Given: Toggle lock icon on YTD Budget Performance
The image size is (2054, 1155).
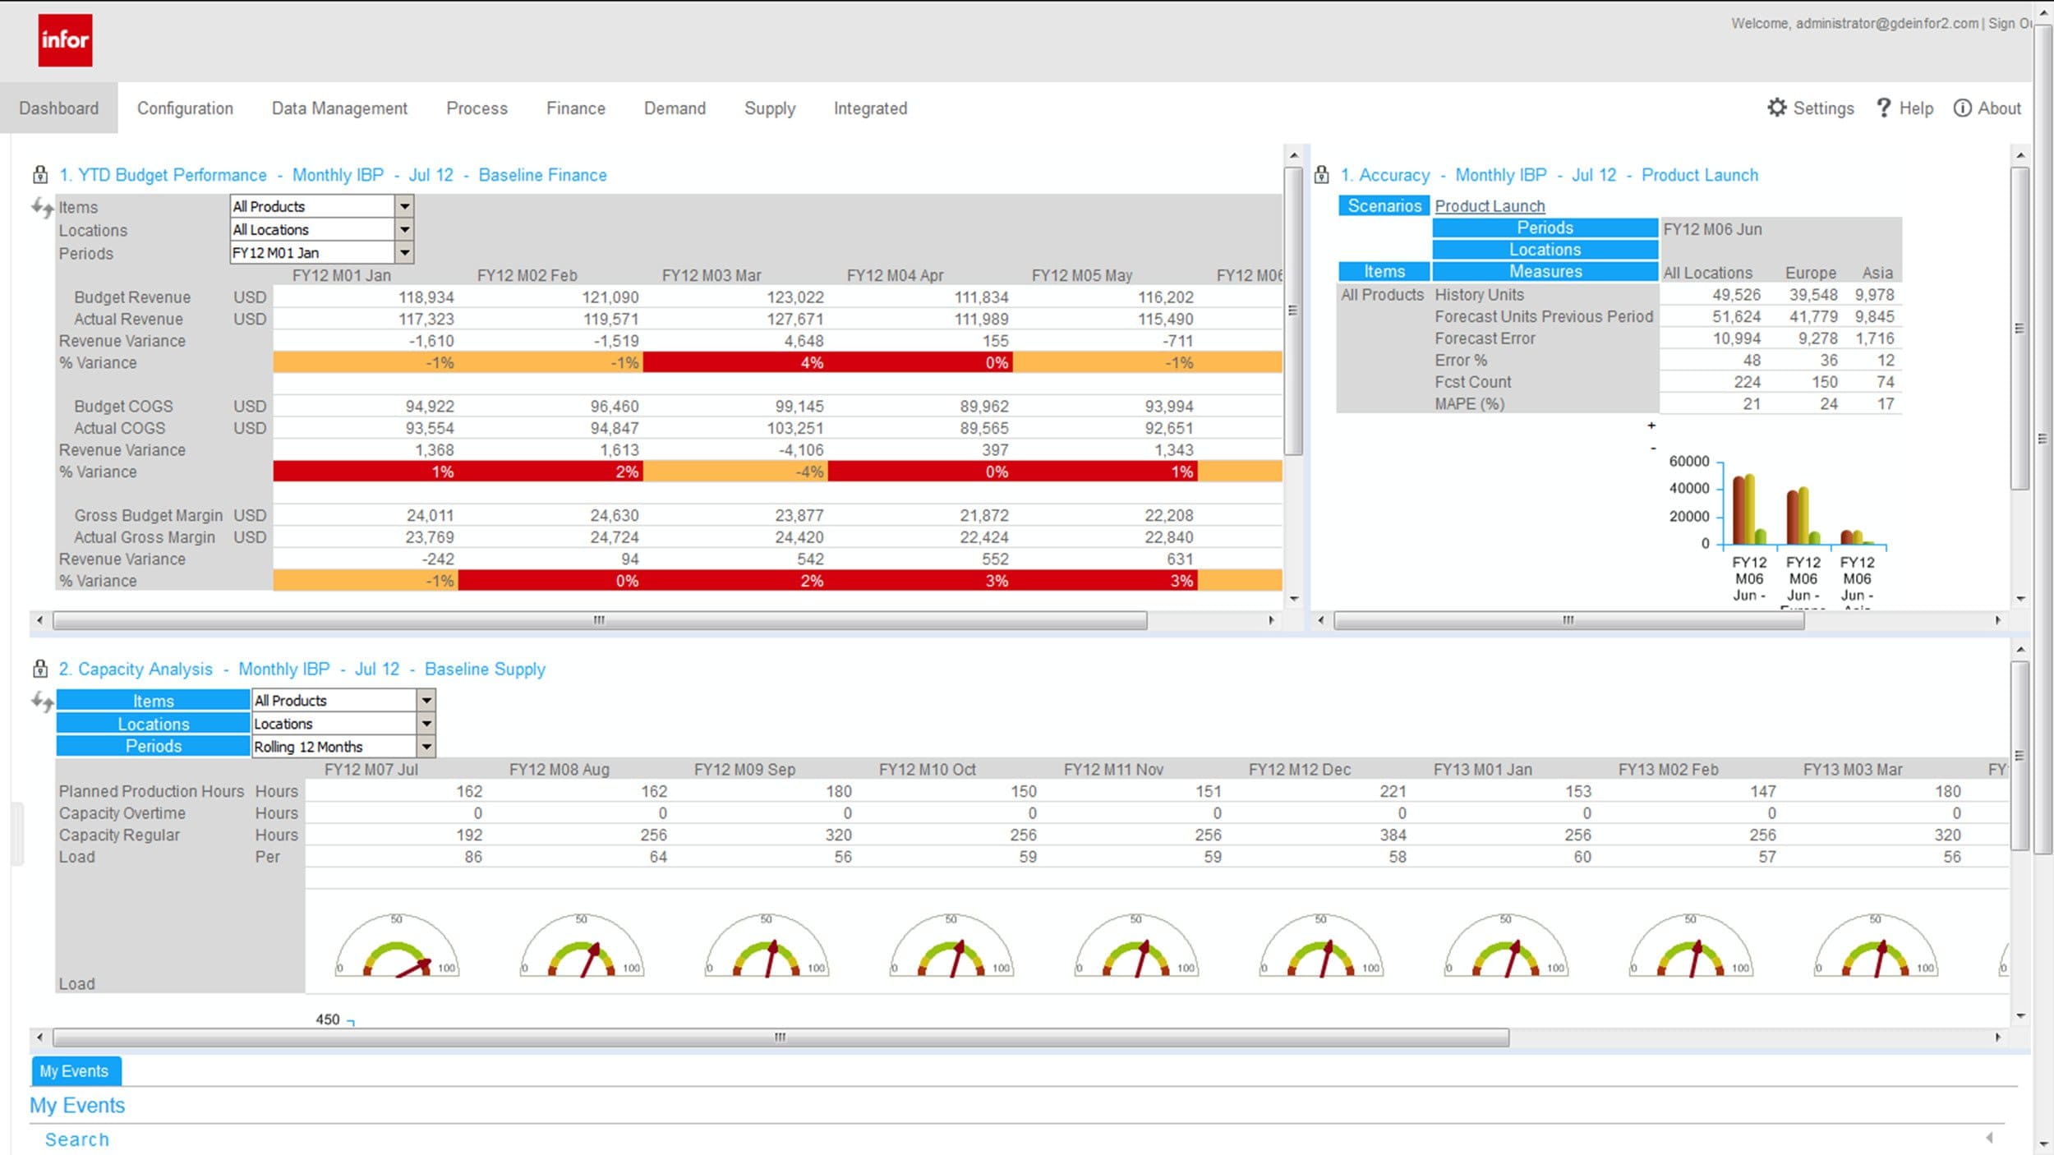Looking at the screenshot, I should (x=39, y=175).
